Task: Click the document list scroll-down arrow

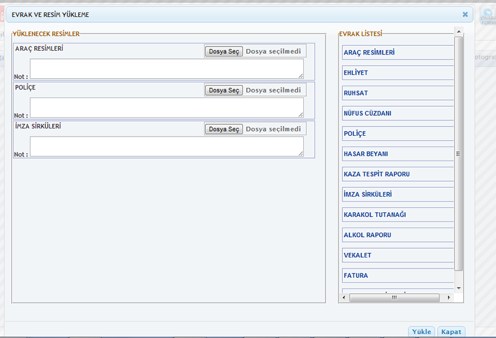Action: point(459,288)
